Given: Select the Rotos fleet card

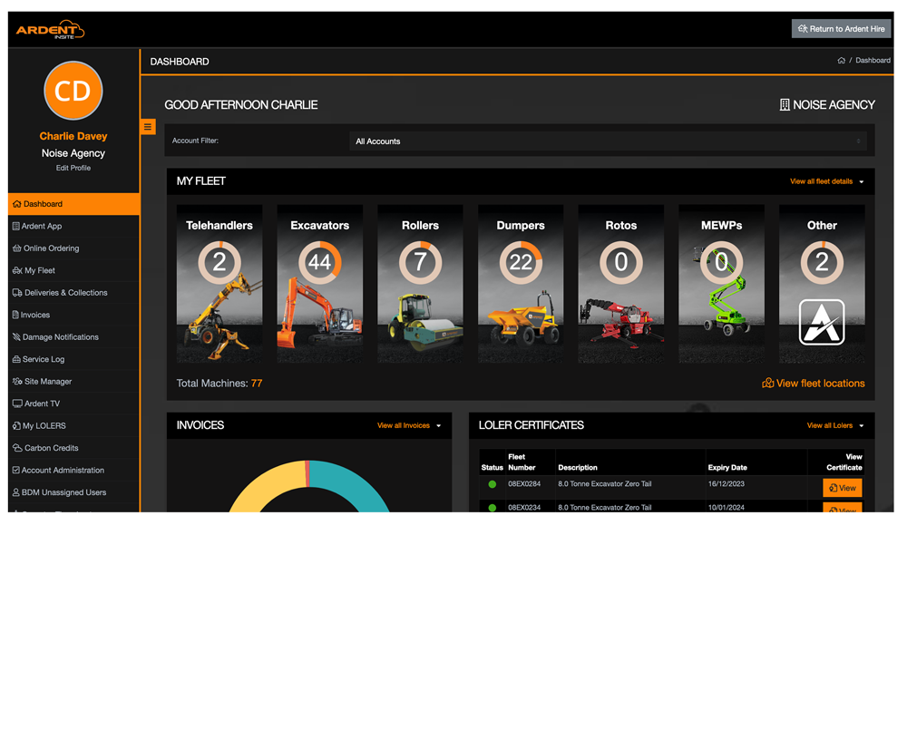Looking at the screenshot, I should pos(621,284).
